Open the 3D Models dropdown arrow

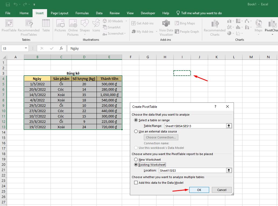126,21
